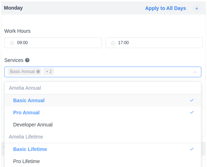
Task: Open the 09:00 start time field
Action: (53, 43)
